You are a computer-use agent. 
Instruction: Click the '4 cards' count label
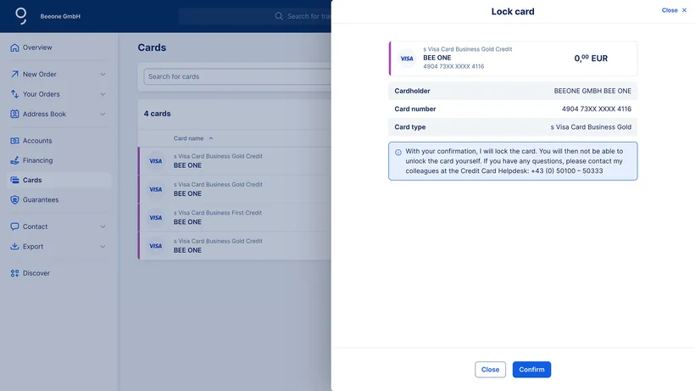tap(158, 114)
